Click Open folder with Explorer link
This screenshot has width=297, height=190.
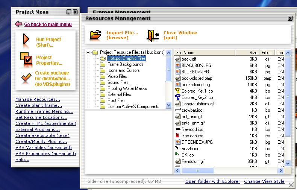click(x=213, y=181)
